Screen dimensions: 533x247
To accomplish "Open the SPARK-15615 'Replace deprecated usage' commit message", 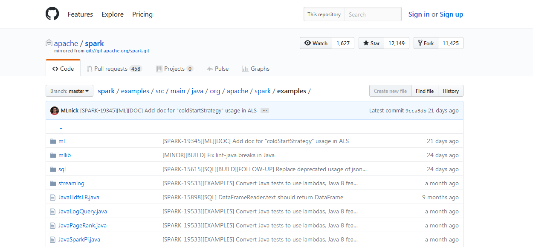I will pos(264,169).
